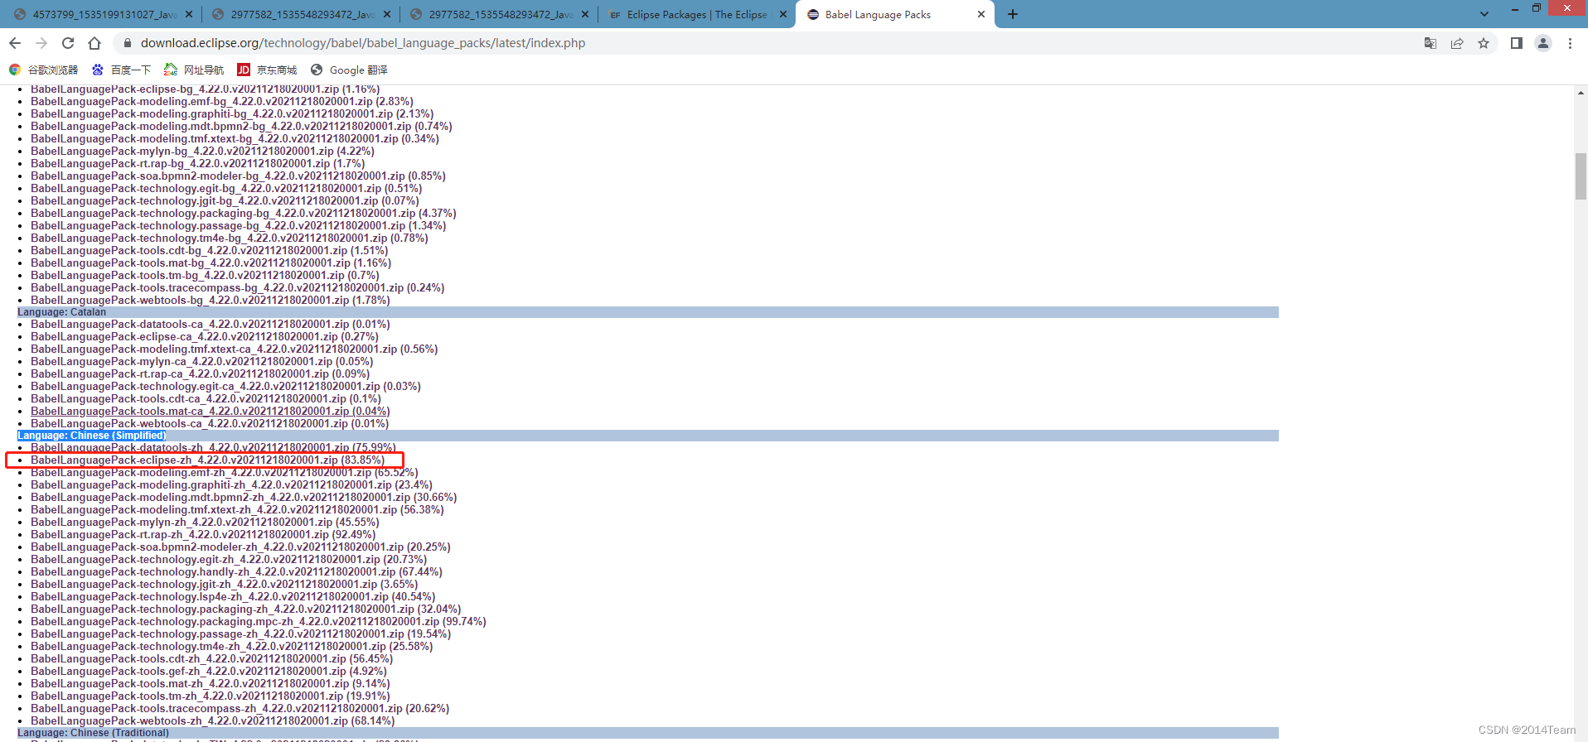1588x742 pixels.
Task: Click the browser back arrow
Action: pyautogui.click(x=15, y=43)
